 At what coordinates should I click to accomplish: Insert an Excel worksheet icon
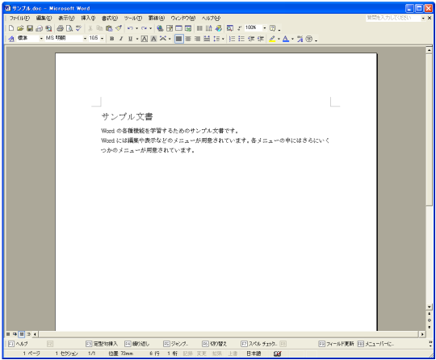188,28
